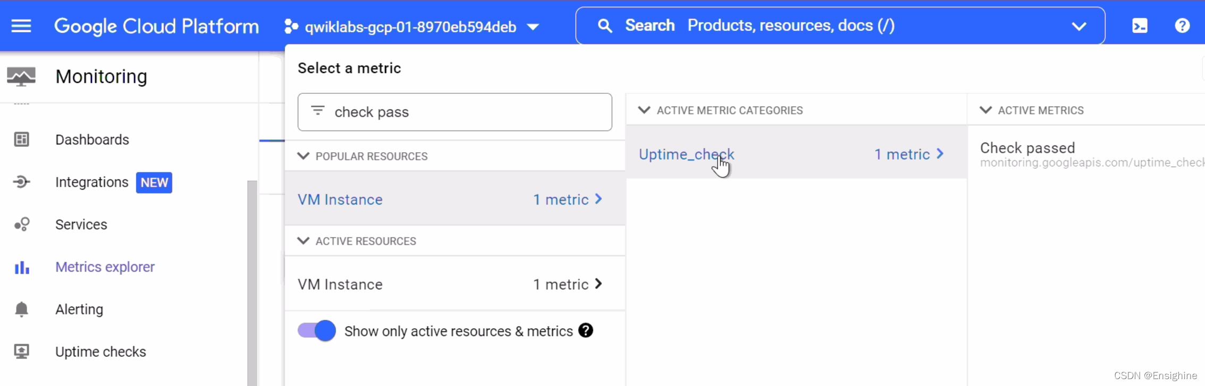Click the Dashboards grid icon
This screenshot has width=1205, height=386.
point(21,139)
